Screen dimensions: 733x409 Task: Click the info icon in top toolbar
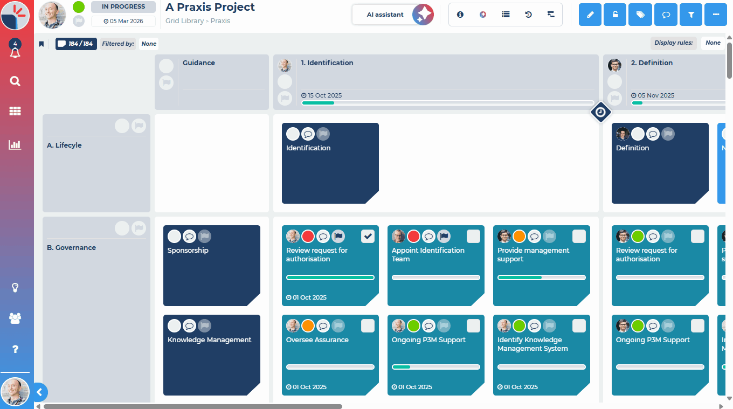coord(460,15)
